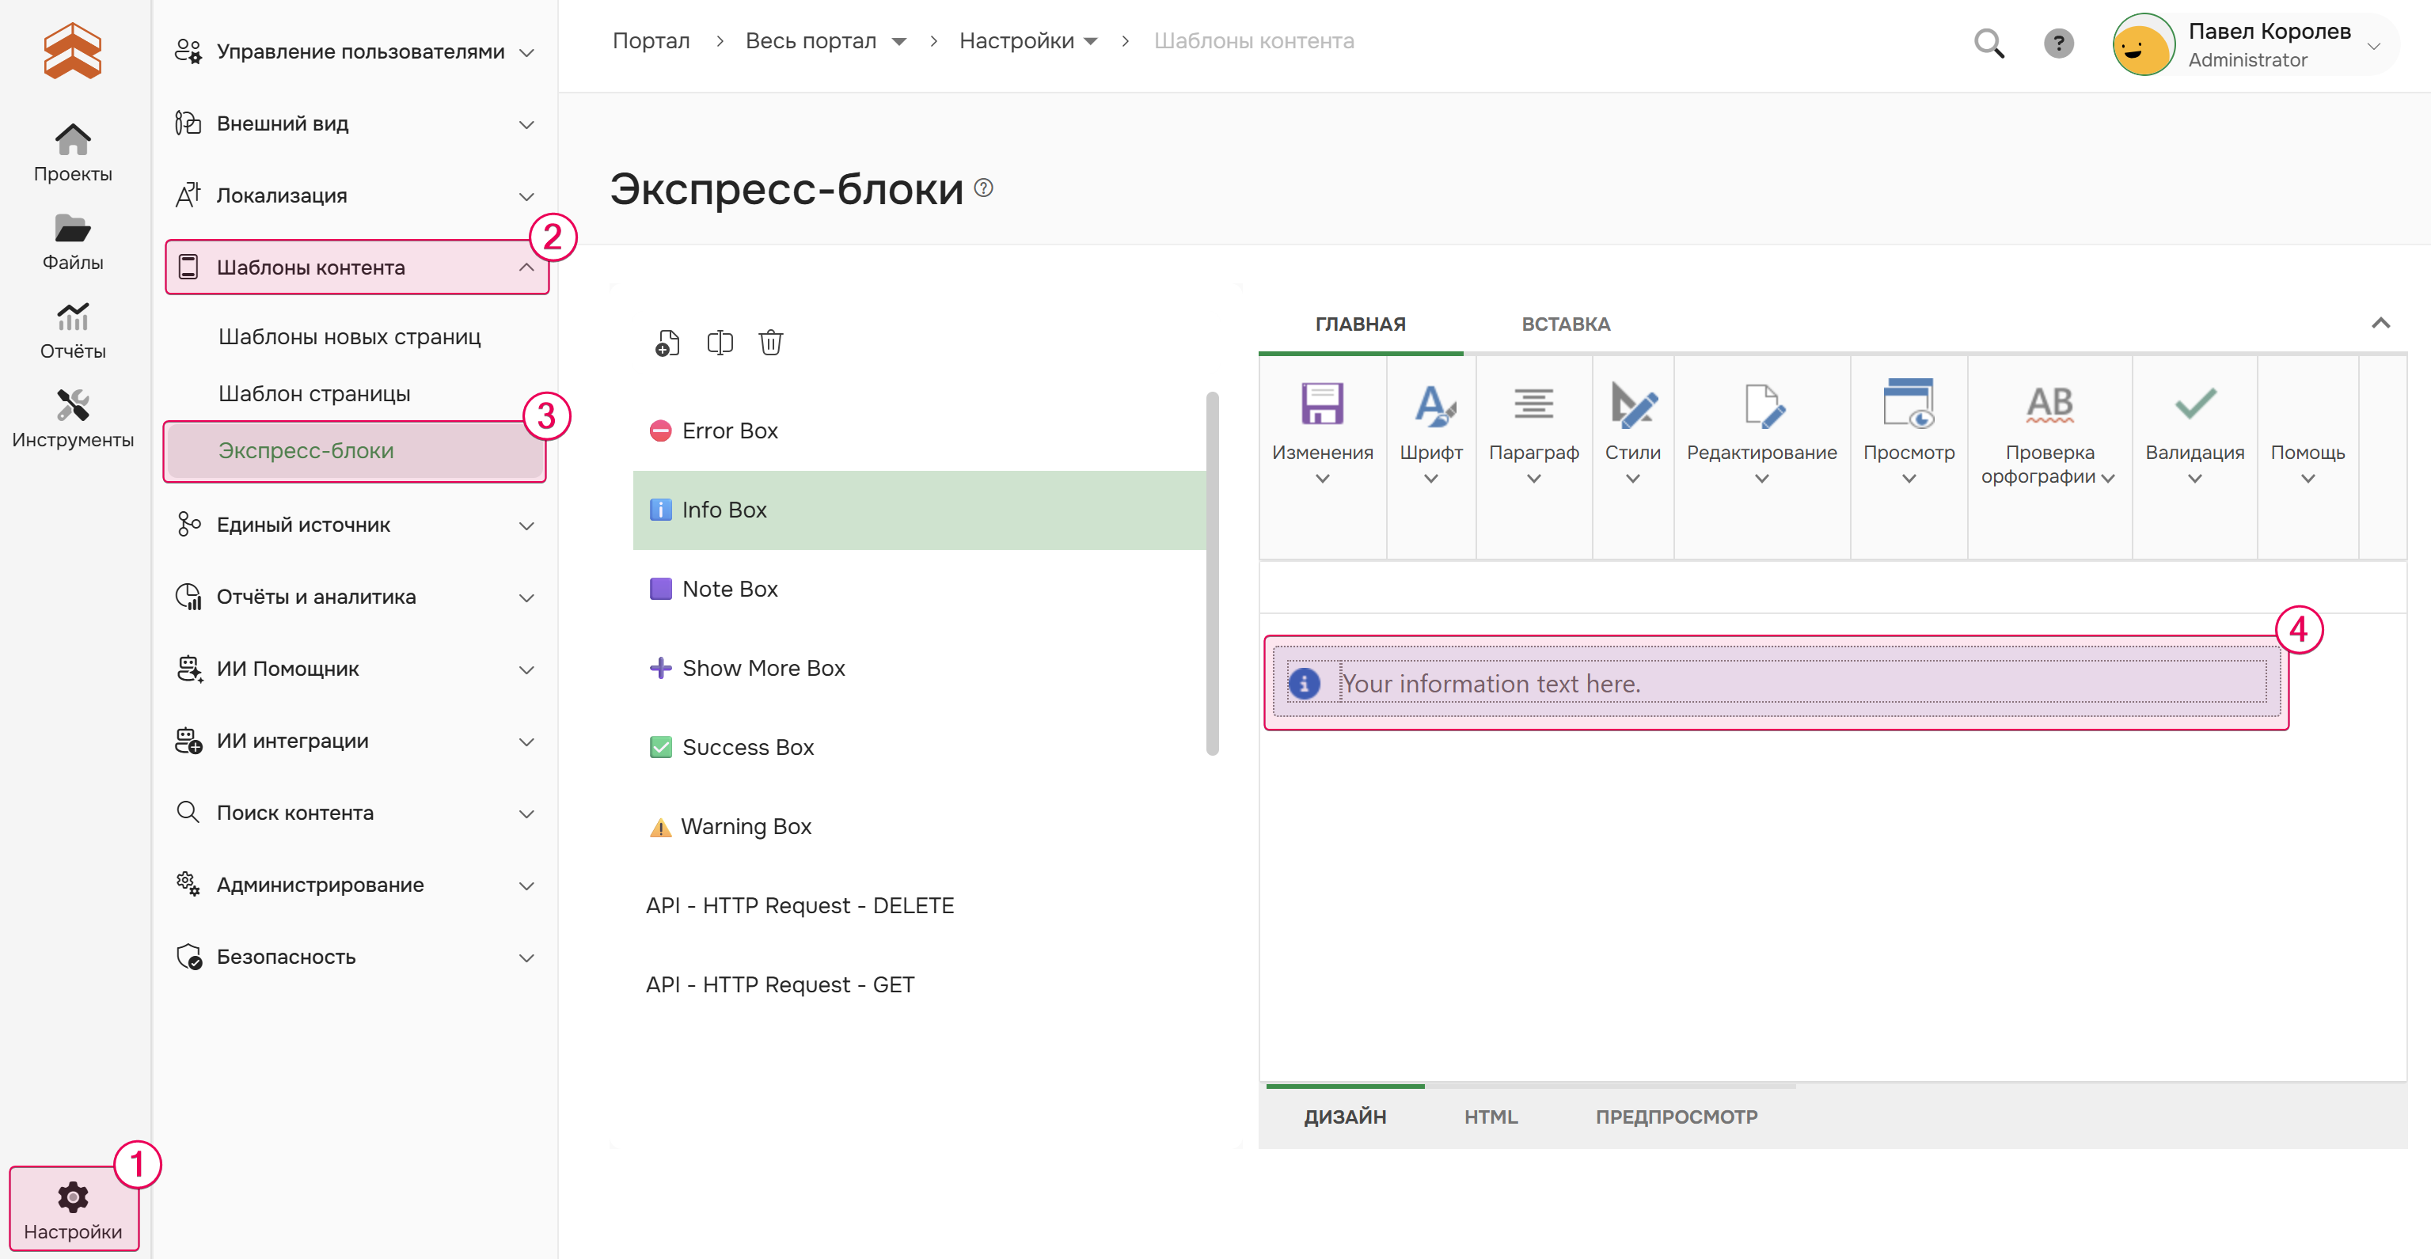Switch to the ВСТАВКА ribbon tab
This screenshot has width=2431, height=1259.
(1565, 324)
